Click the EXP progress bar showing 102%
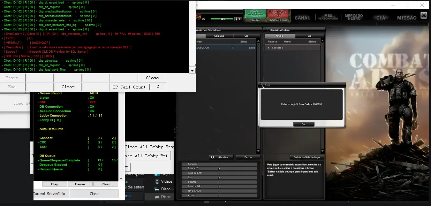This screenshot has width=431, height=206. point(222,19)
